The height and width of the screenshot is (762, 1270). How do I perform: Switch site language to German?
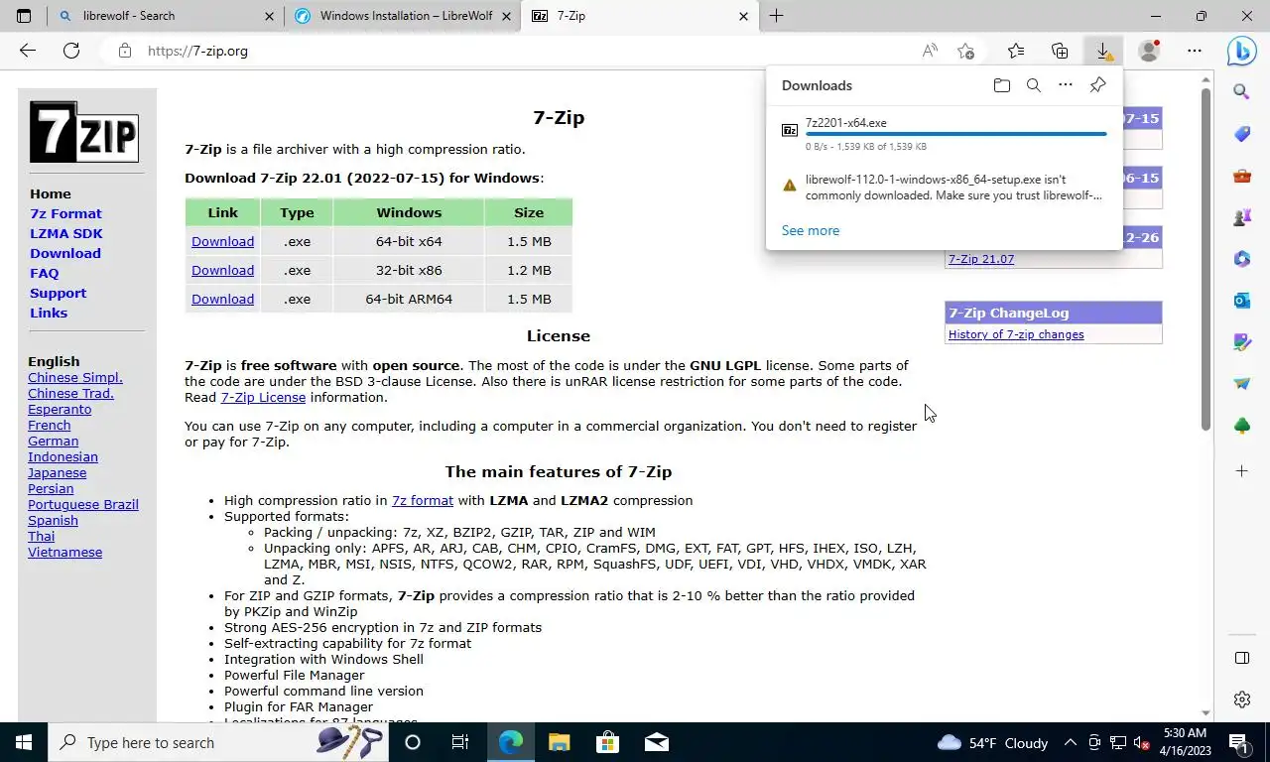pyautogui.click(x=53, y=441)
